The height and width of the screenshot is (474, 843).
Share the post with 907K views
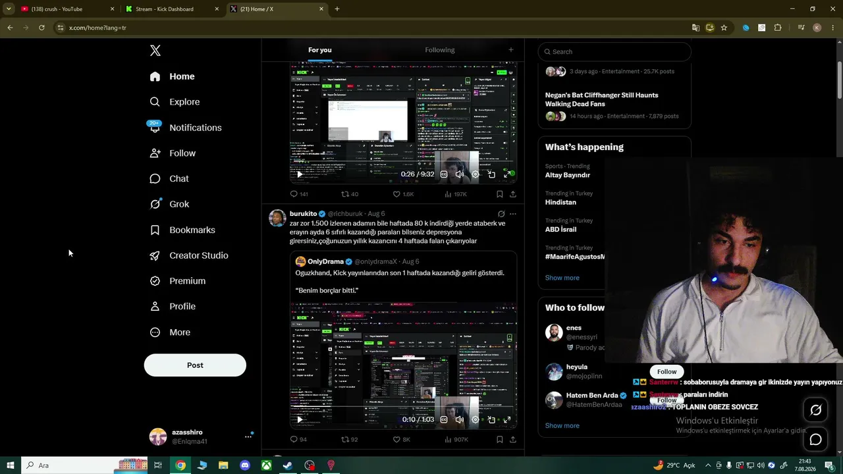point(513,439)
